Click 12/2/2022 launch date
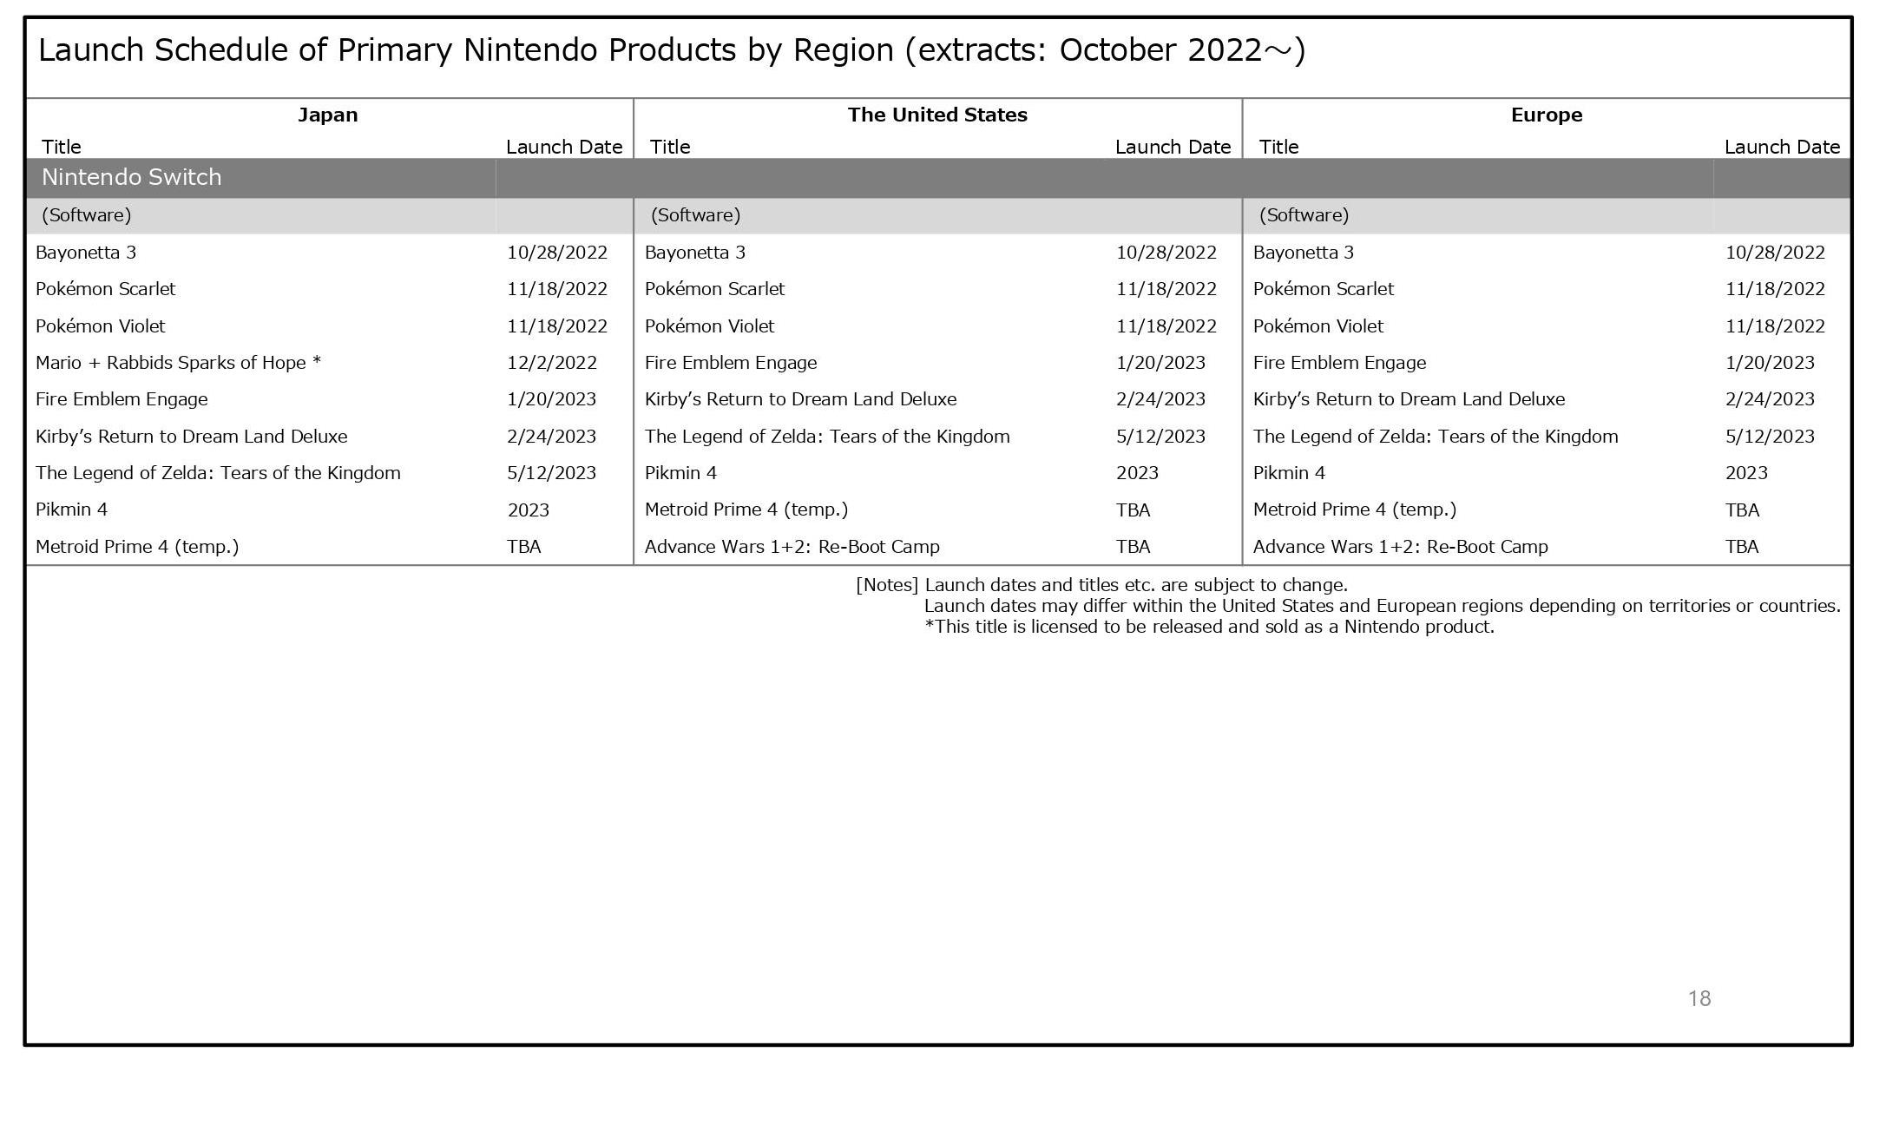The image size is (1886, 1131). click(x=552, y=363)
